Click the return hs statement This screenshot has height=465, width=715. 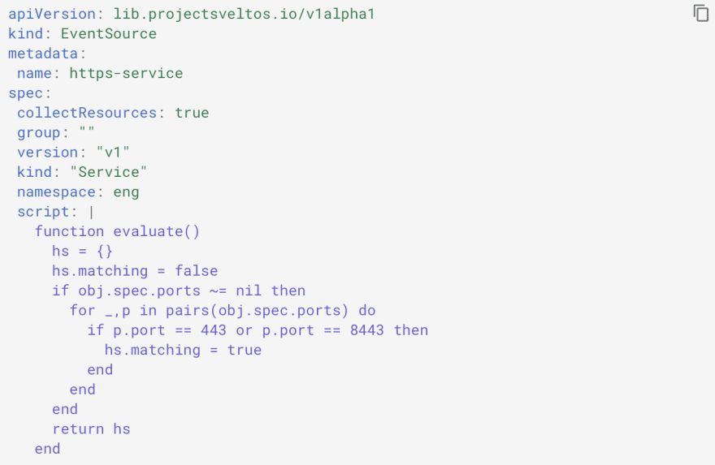point(91,428)
